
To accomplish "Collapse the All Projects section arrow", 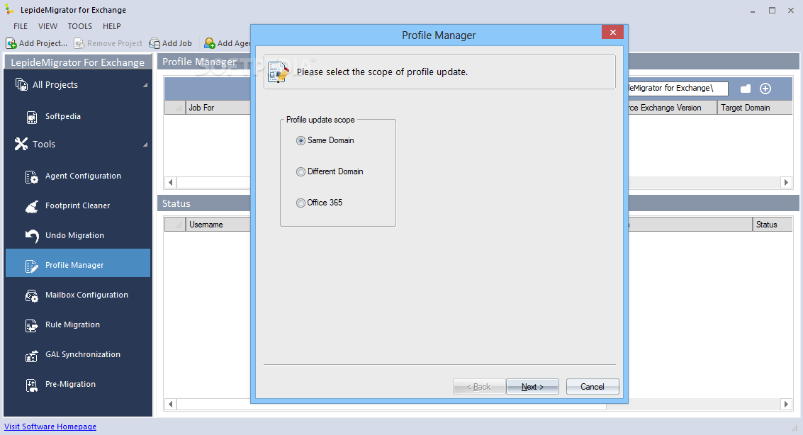I will pos(145,85).
